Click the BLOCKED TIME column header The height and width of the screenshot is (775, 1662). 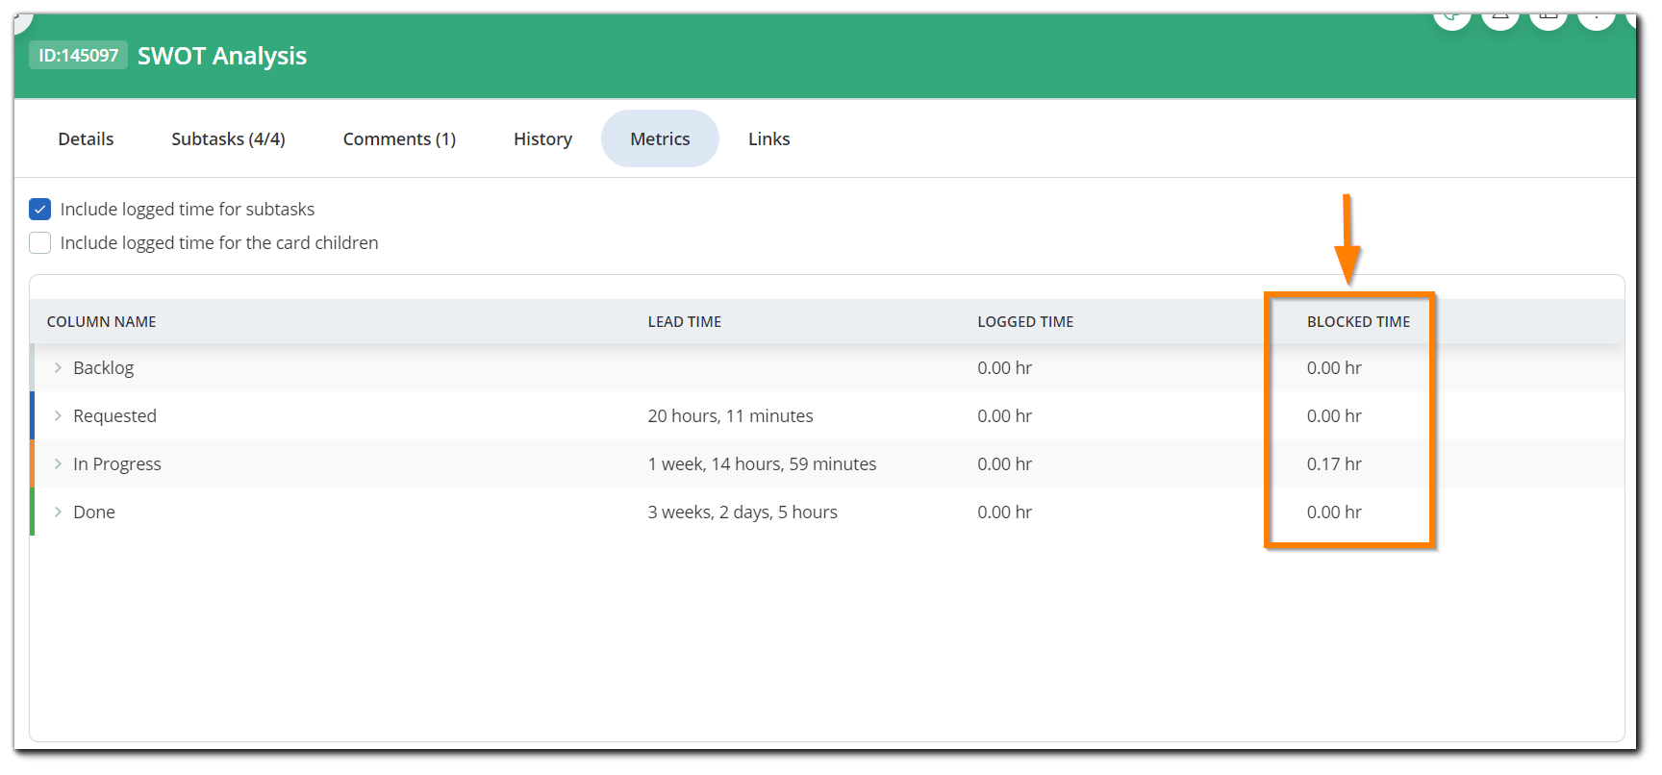1358,321
